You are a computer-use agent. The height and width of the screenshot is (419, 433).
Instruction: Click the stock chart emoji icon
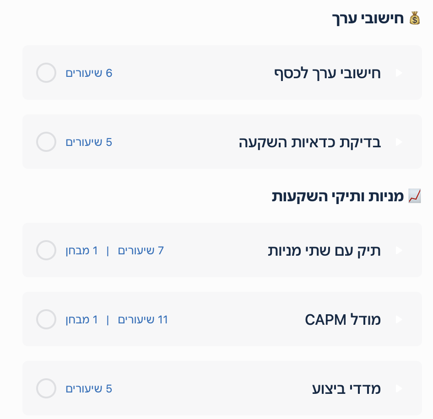[414, 196]
